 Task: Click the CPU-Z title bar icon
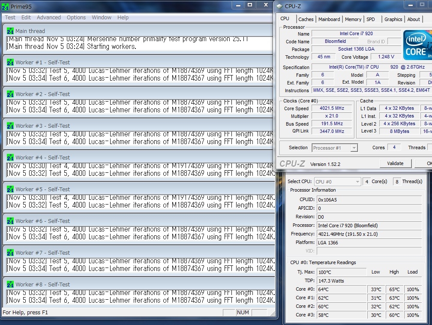[279, 6]
